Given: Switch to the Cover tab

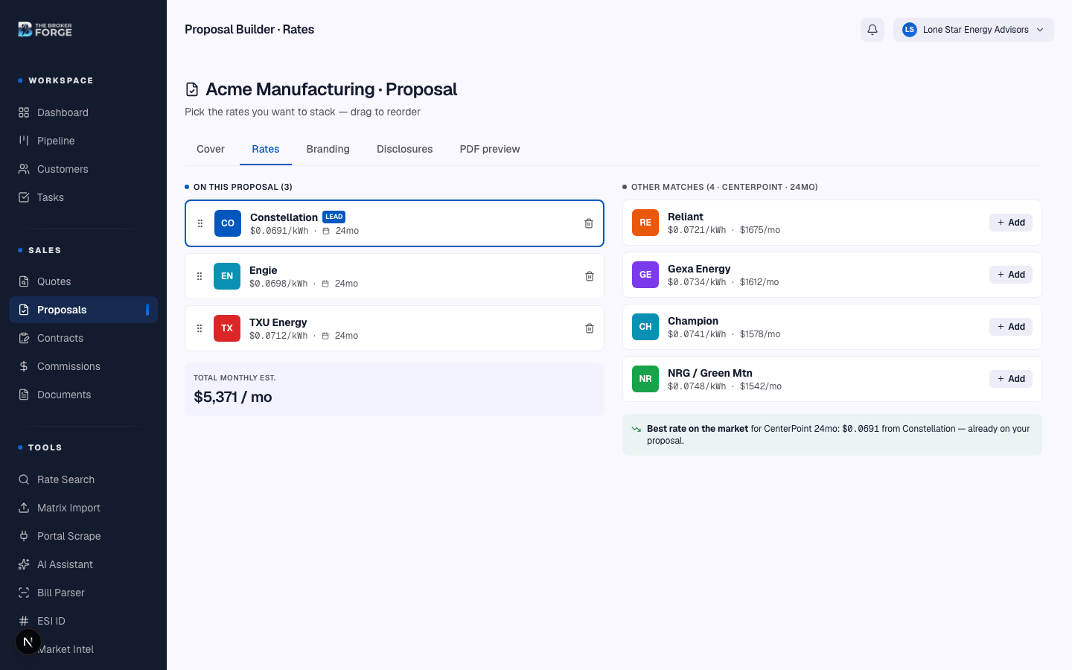Looking at the screenshot, I should coord(211,149).
